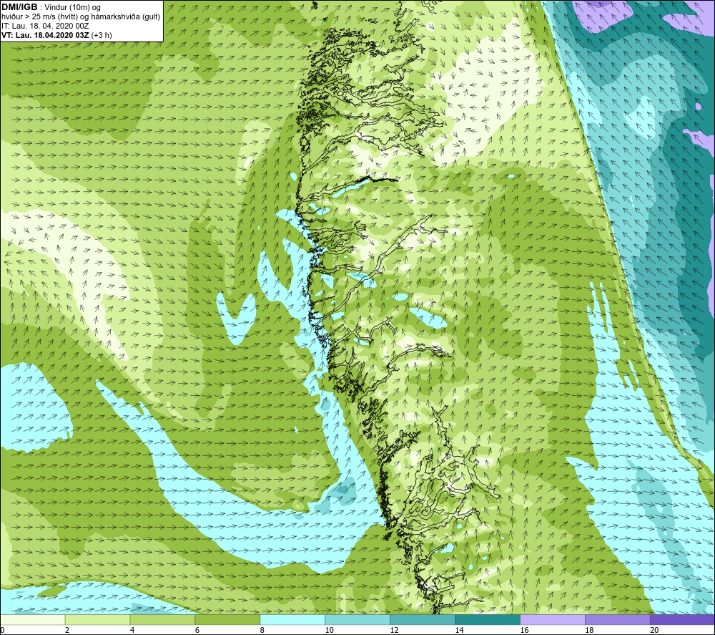Click the light cyan 8–10 m/s legend swatch
Screen dimensions: 715x635
click(x=292, y=620)
